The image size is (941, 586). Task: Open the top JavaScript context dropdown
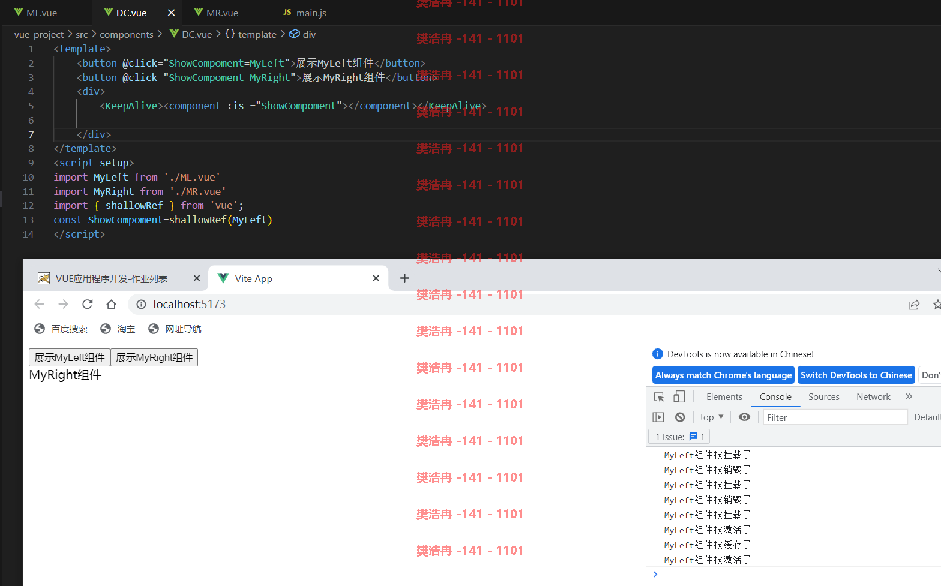point(712,417)
